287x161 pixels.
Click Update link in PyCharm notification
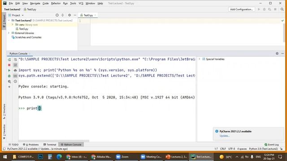point(224,136)
